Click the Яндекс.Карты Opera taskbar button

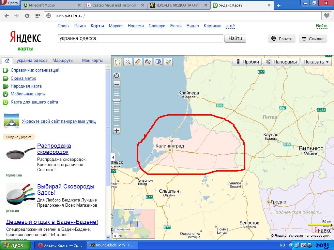[60, 245]
